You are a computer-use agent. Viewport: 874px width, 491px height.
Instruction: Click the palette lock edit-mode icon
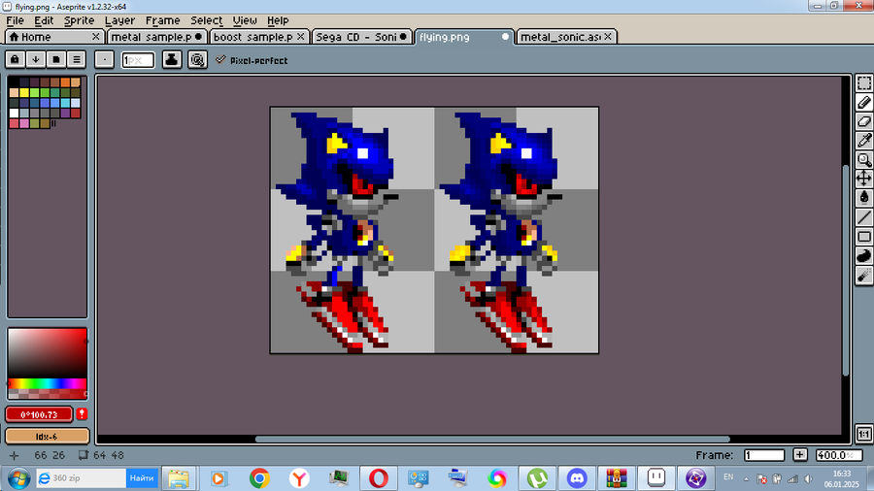point(15,59)
